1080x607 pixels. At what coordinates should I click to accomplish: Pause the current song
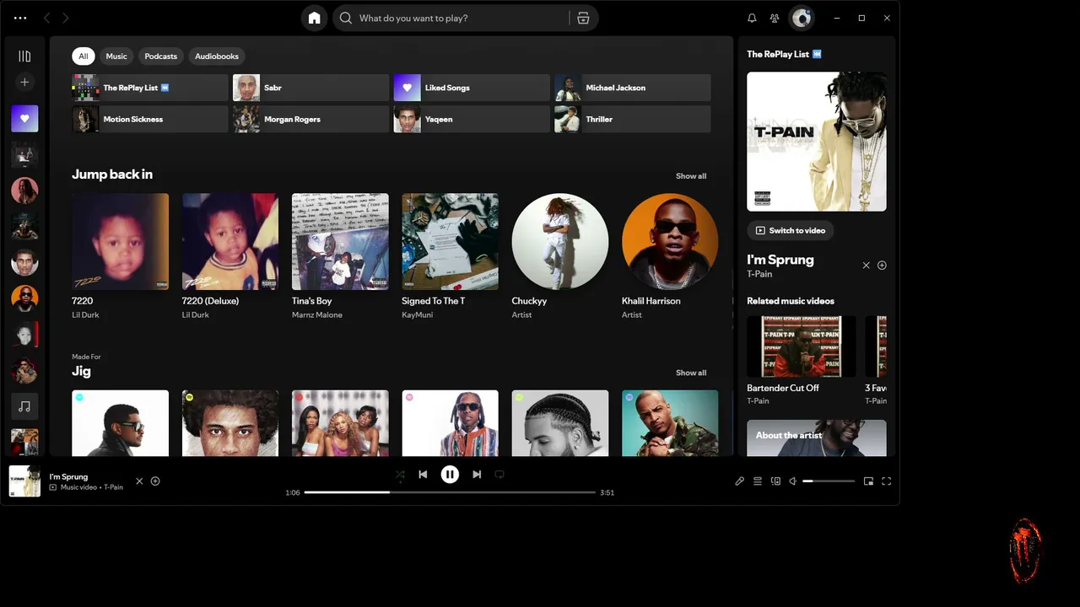[450, 475]
